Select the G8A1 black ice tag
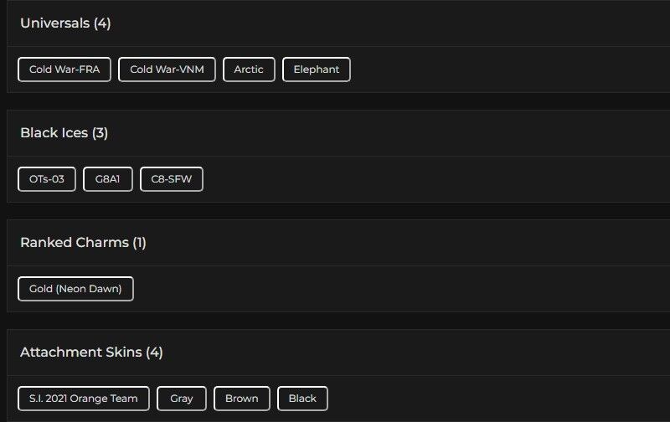The height and width of the screenshot is (422, 670). point(108,179)
